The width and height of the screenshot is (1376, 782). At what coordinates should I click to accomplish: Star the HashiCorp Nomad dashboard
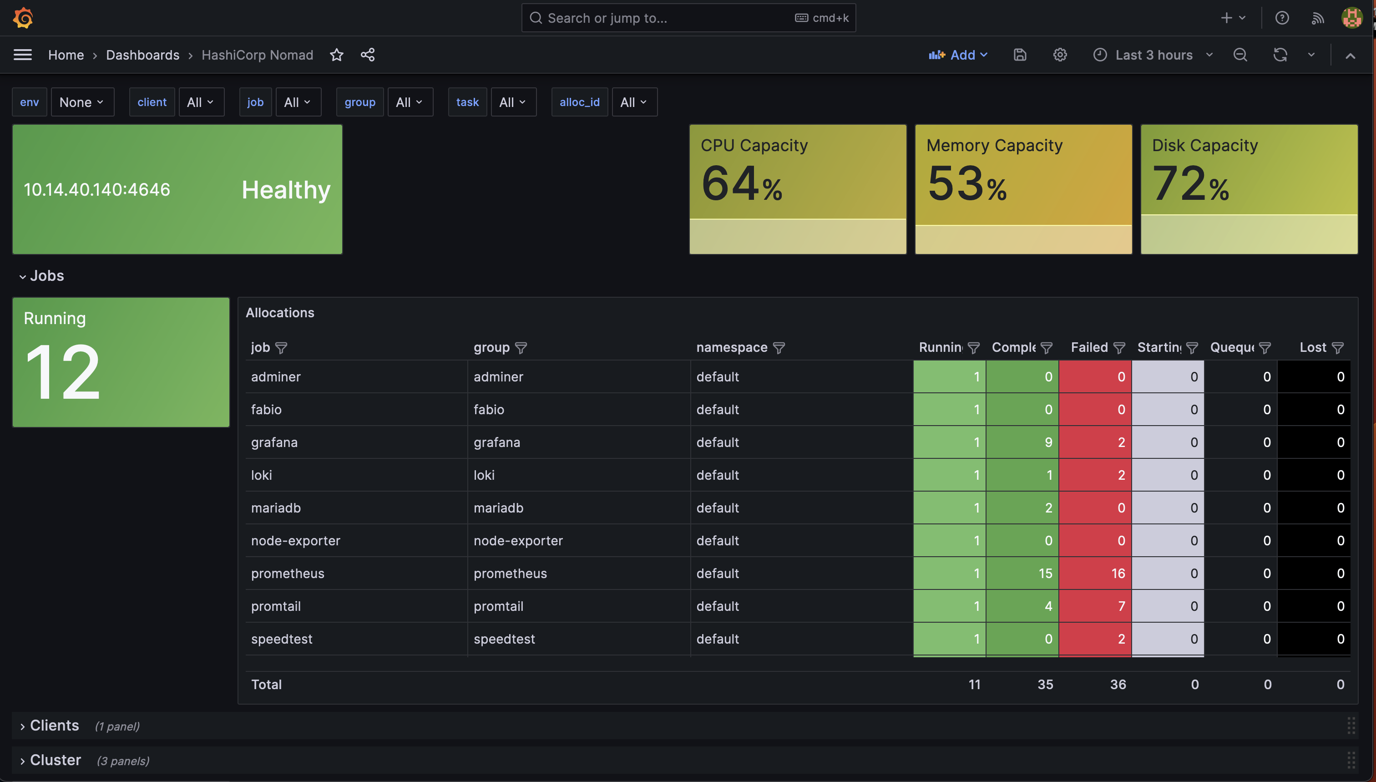pyautogui.click(x=337, y=55)
